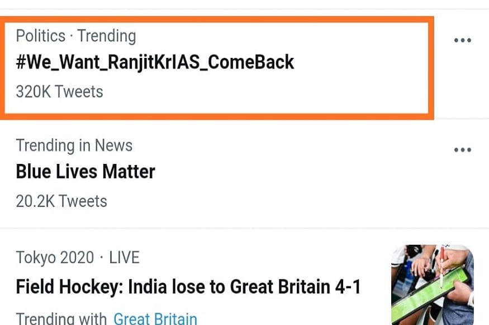The width and height of the screenshot is (489, 325).
Task: Open more options for the RanjitKrIAS hashtag trend
Action: pyautogui.click(x=462, y=41)
